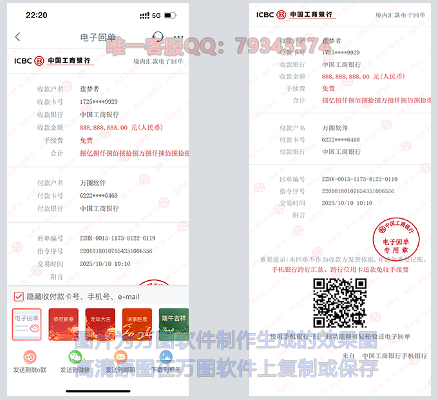The height and width of the screenshot is (400, 438).
Task: Open the customer service headset icon
Action: (x=158, y=37)
